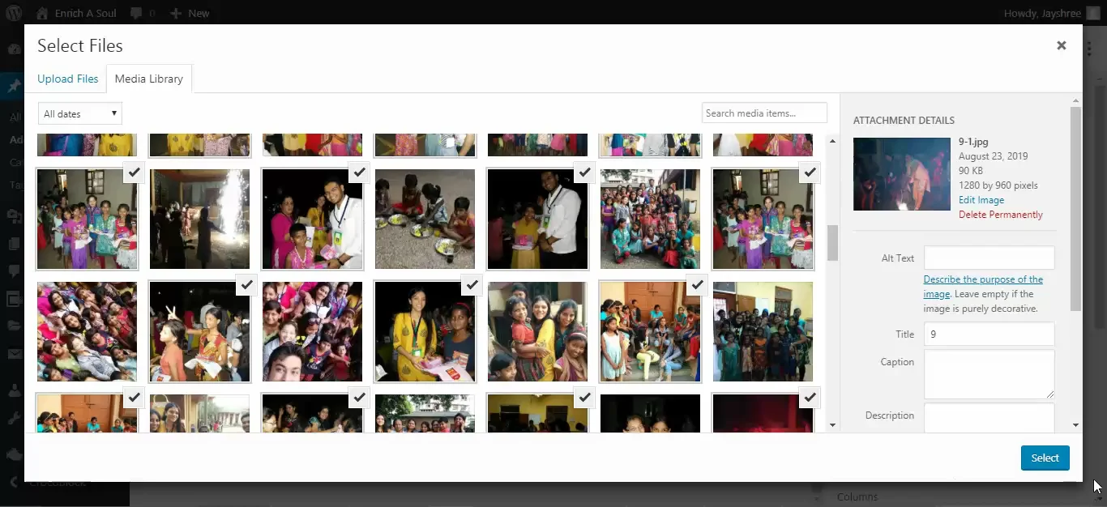Open the comments bubble in admin bar
Image resolution: width=1107 pixels, height=507 pixels.
(143, 13)
